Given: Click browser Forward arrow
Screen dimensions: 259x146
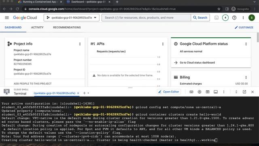Looking at the screenshot, I should (x=11, y=9).
